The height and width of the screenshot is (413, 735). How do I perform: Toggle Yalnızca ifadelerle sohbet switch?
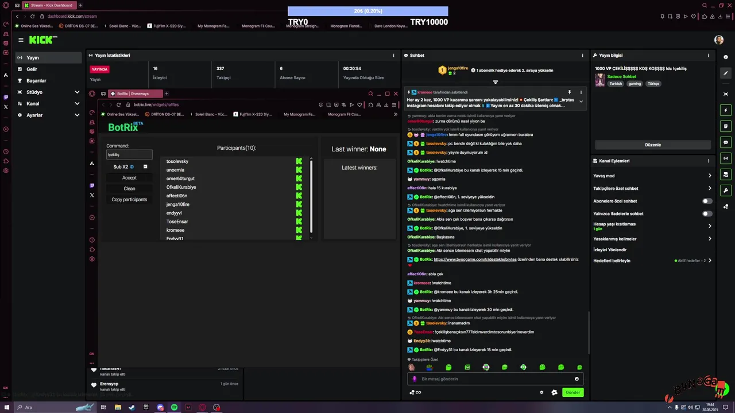[x=707, y=214]
